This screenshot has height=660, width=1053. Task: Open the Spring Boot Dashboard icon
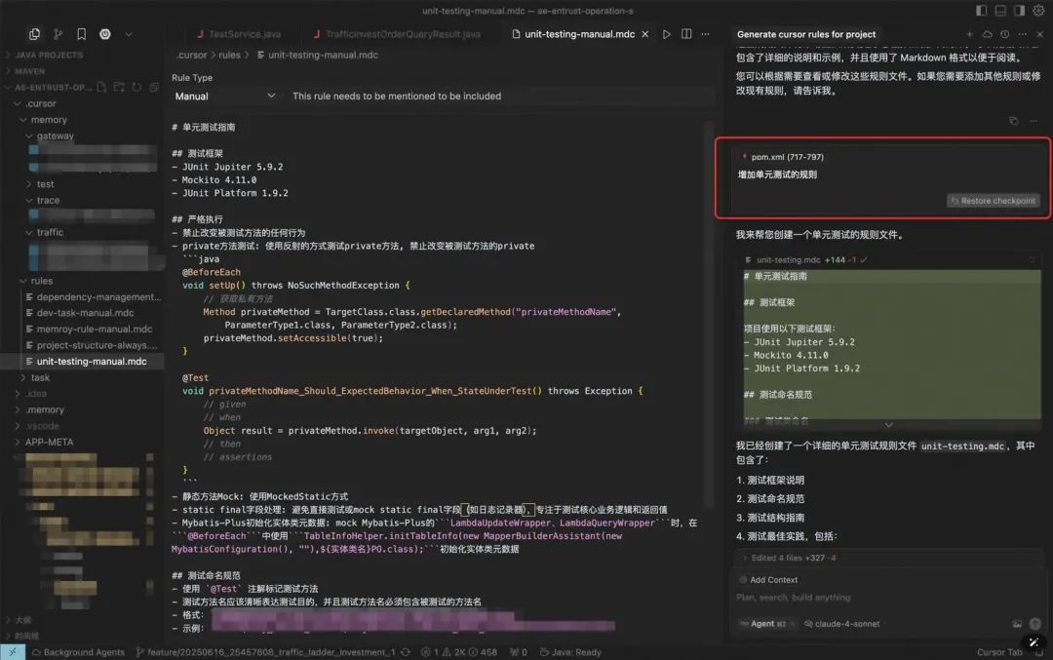104,33
